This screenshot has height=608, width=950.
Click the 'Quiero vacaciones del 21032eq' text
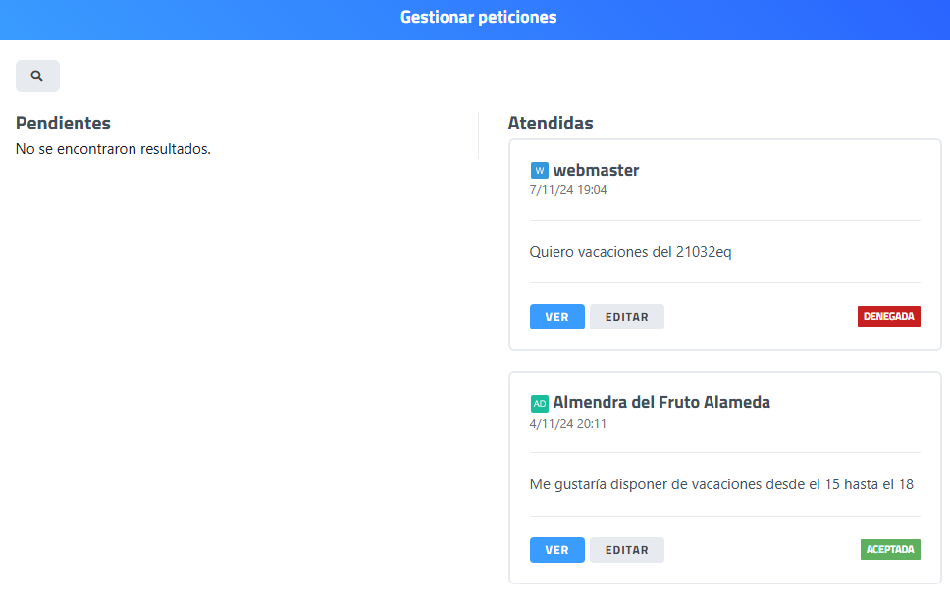(630, 252)
